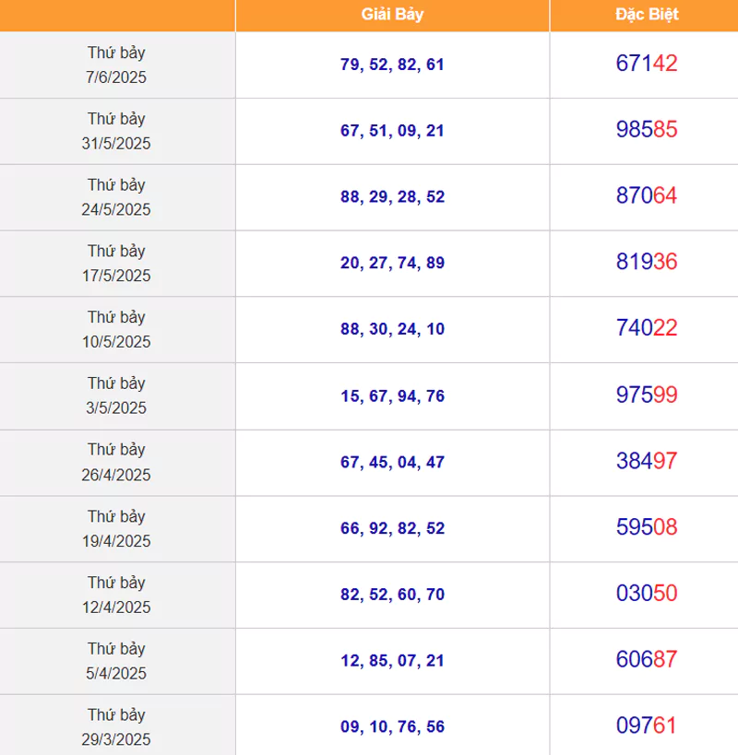The width and height of the screenshot is (738, 755).
Task: Click the special prize number 59508
Action: [647, 527]
